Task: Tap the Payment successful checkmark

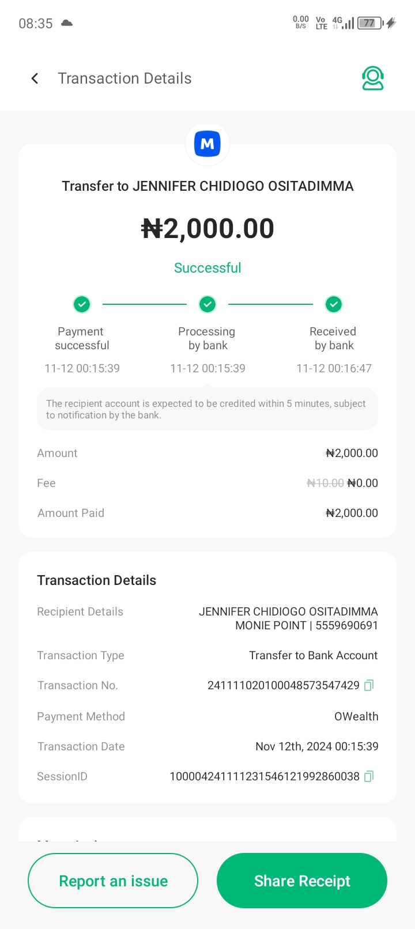Action: click(x=82, y=304)
